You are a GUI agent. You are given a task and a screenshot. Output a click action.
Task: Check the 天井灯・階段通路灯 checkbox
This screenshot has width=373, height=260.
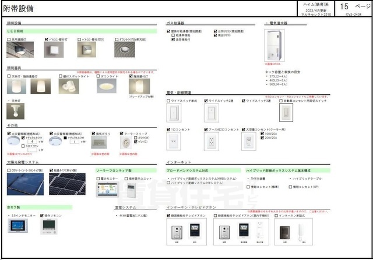(9, 76)
